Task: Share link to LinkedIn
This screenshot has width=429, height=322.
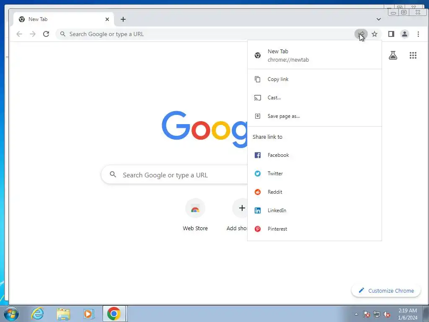Action: click(x=315, y=210)
